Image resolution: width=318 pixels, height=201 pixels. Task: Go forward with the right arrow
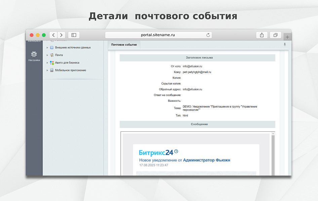(61, 35)
